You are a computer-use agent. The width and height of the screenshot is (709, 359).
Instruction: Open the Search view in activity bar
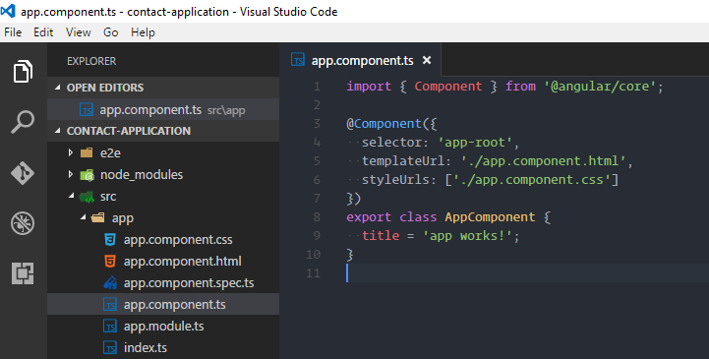pos(23,122)
